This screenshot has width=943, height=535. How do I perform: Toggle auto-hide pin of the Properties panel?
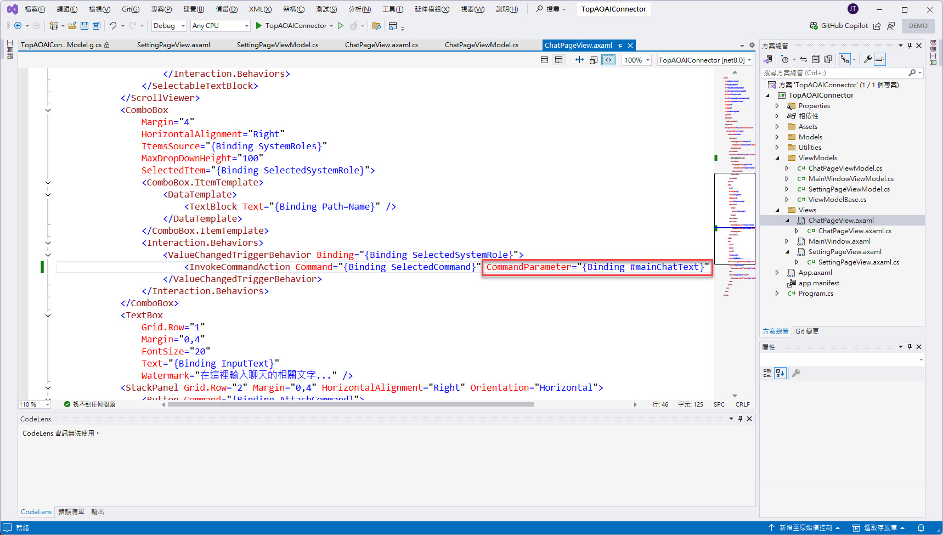tap(910, 347)
